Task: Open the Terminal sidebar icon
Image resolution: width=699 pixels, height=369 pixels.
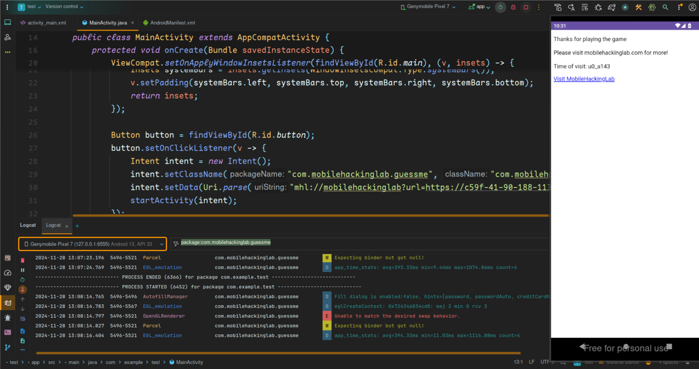Action: coord(7,332)
